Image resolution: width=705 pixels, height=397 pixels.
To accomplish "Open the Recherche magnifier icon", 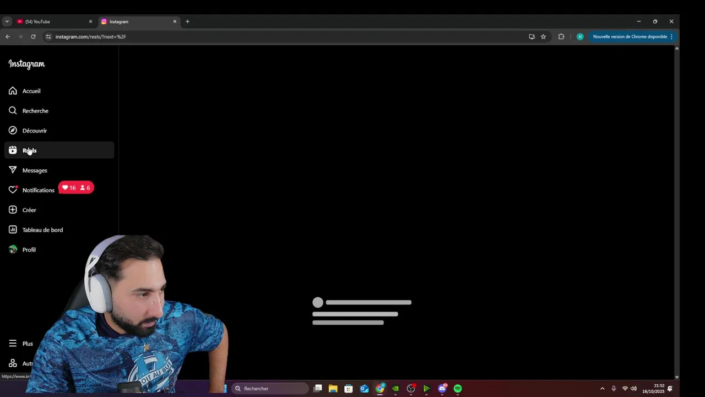I will 13,111.
